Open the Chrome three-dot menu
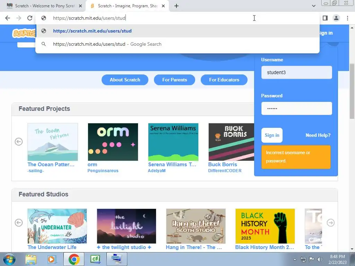355x266 pixels. pos(347,18)
